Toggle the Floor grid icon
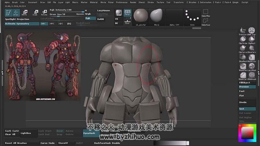This screenshot has width=260, height=146. coord(127,22)
